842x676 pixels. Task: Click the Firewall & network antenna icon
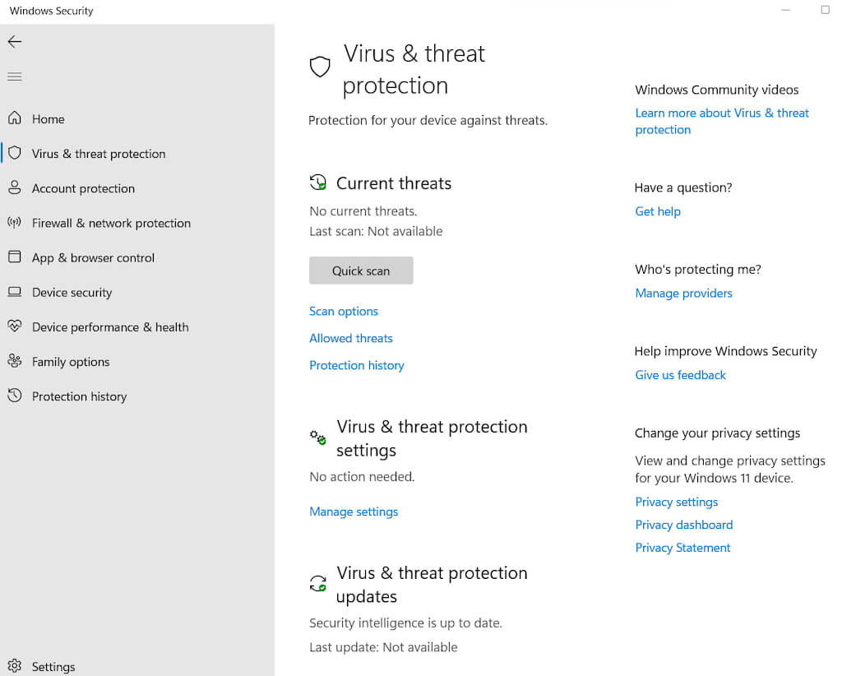[15, 223]
